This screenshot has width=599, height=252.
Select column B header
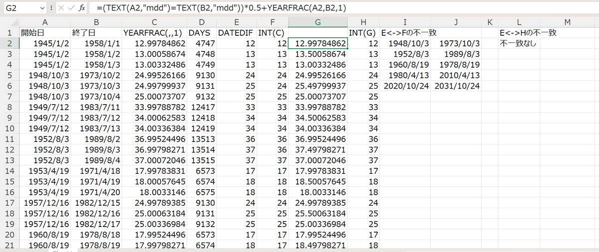click(x=97, y=21)
